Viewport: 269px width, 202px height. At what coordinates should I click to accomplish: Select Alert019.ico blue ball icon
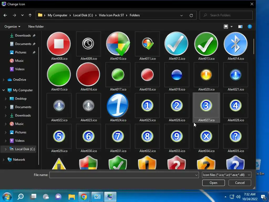tap(177, 74)
